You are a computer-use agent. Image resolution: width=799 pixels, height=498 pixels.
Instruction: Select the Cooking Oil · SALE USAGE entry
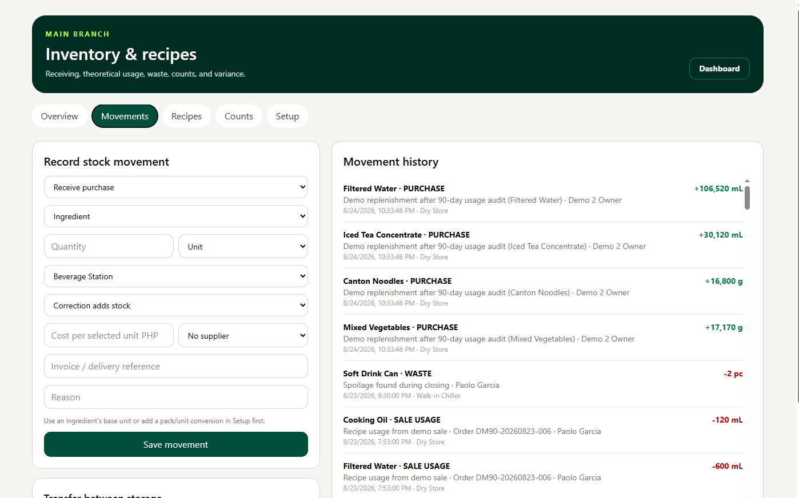point(543,430)
